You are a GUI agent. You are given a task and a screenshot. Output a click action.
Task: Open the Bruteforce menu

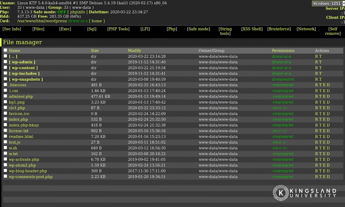[x=279, y=29]
